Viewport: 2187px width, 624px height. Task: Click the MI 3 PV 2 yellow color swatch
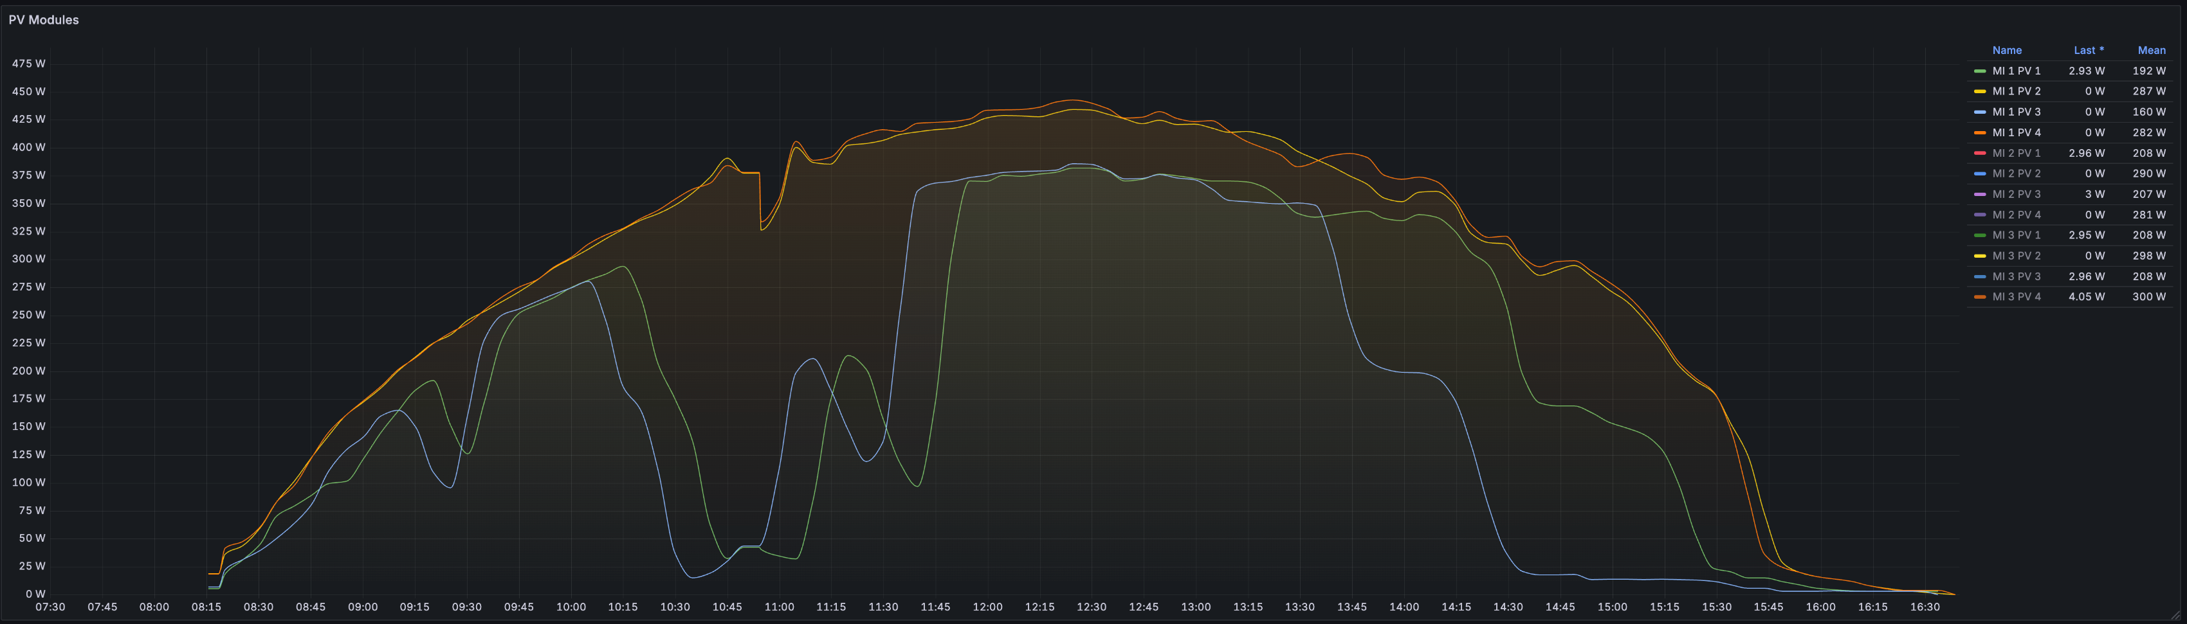pos(1980,256)
